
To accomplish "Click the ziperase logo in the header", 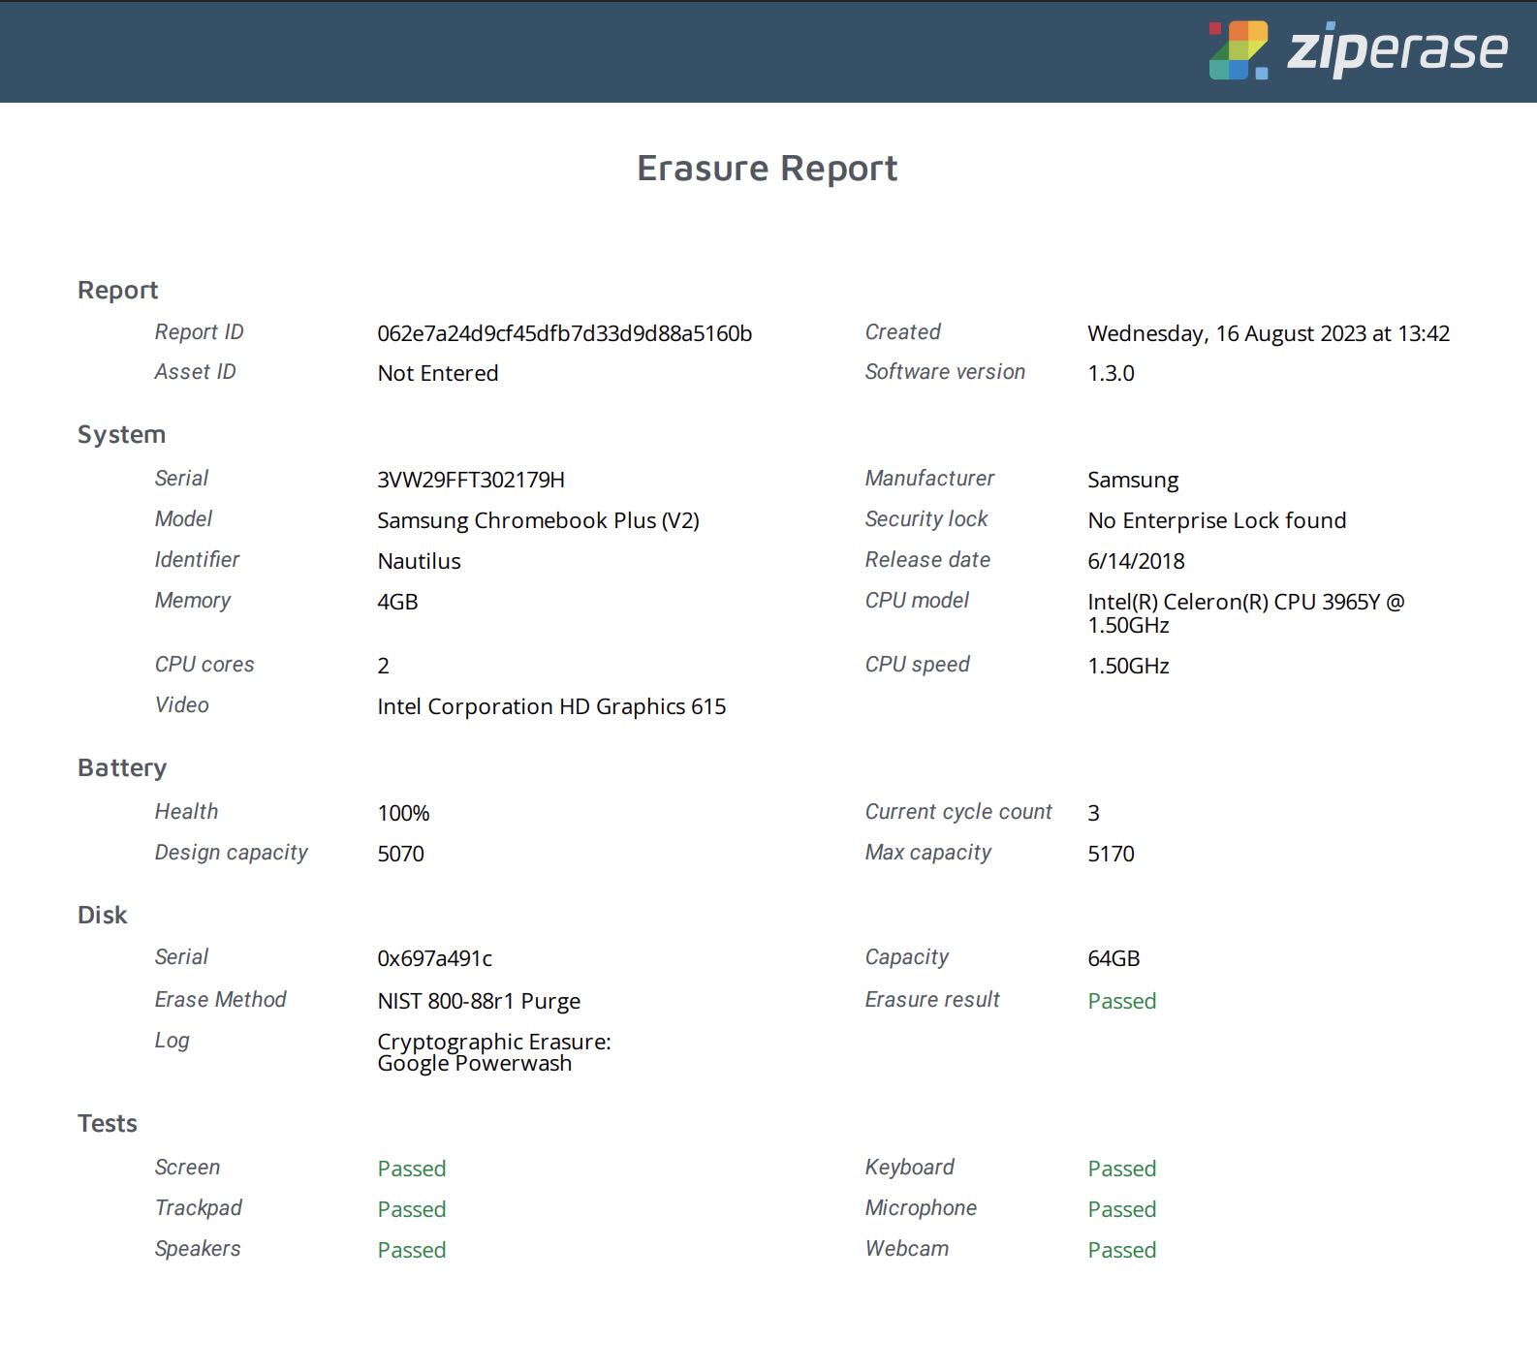I will click(1358, 49).
